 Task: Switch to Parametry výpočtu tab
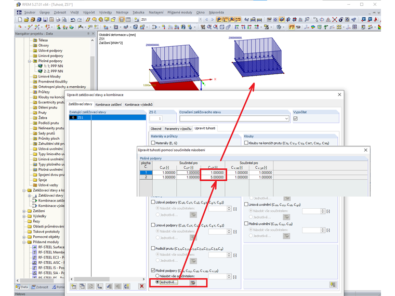click(x=178, y=129)
